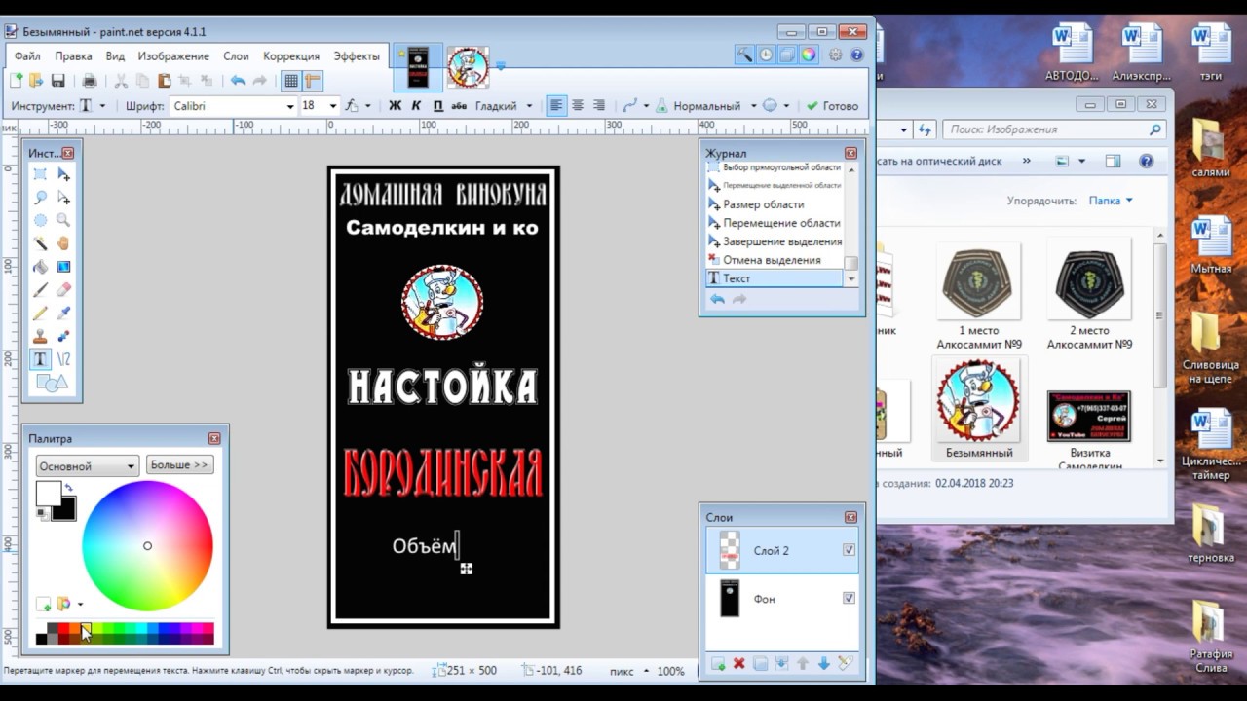
Task: Align text to center
Action: (x=578, y=106)
